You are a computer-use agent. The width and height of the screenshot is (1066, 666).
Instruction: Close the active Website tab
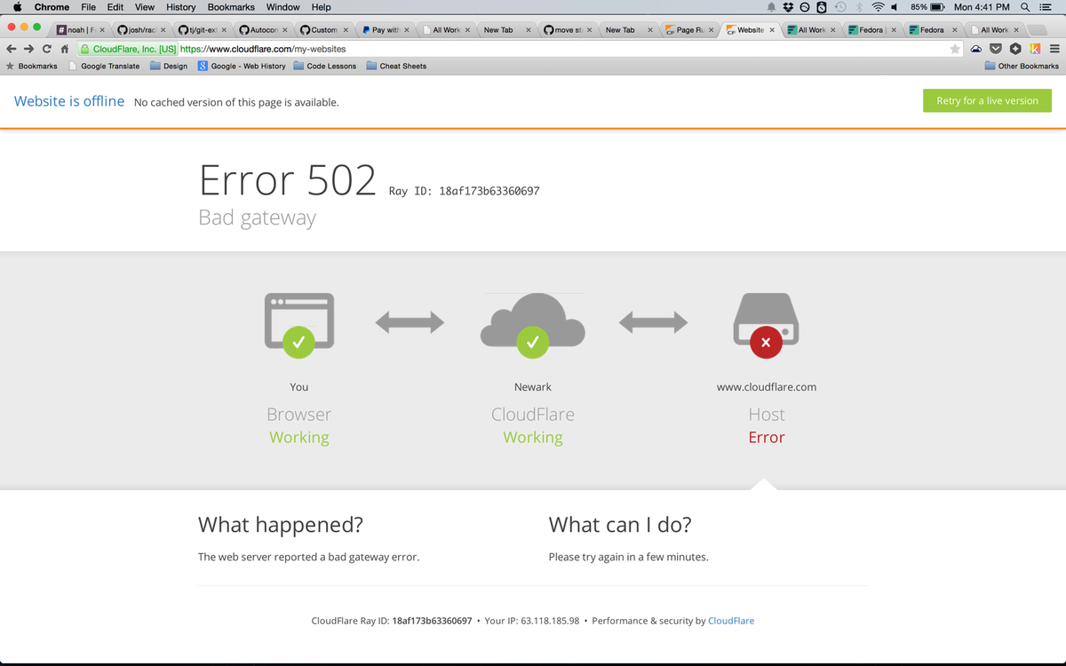(771, 30)
